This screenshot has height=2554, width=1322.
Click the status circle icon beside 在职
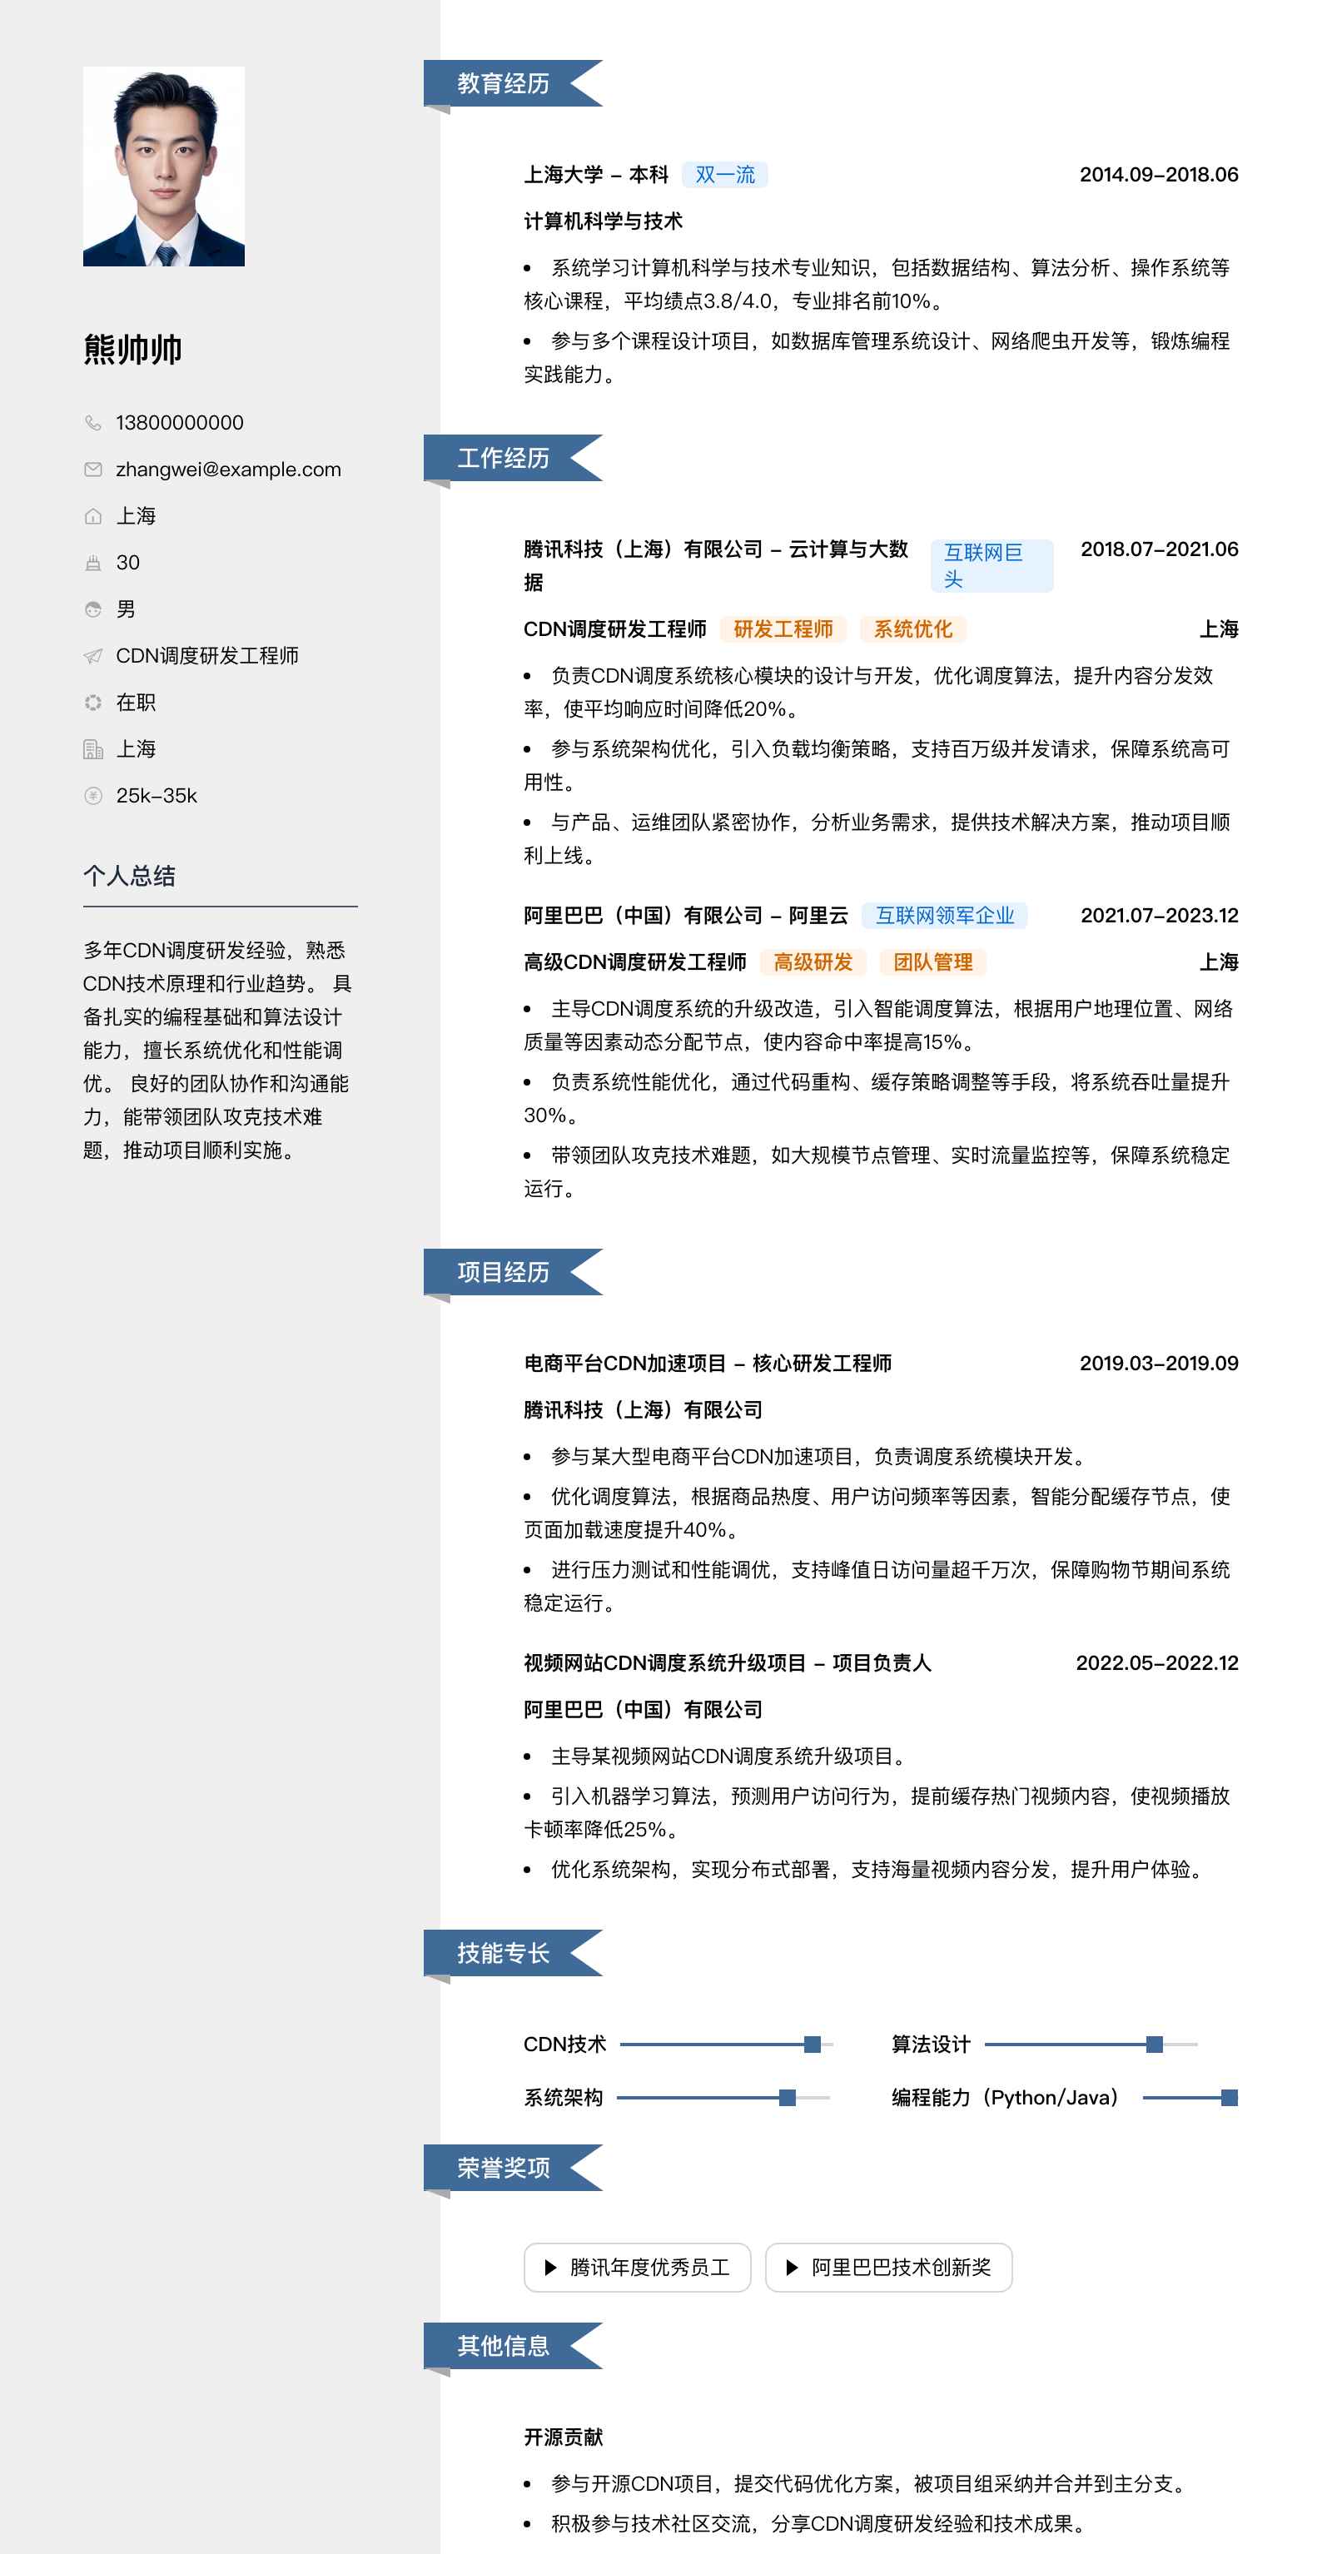(93, 702)
